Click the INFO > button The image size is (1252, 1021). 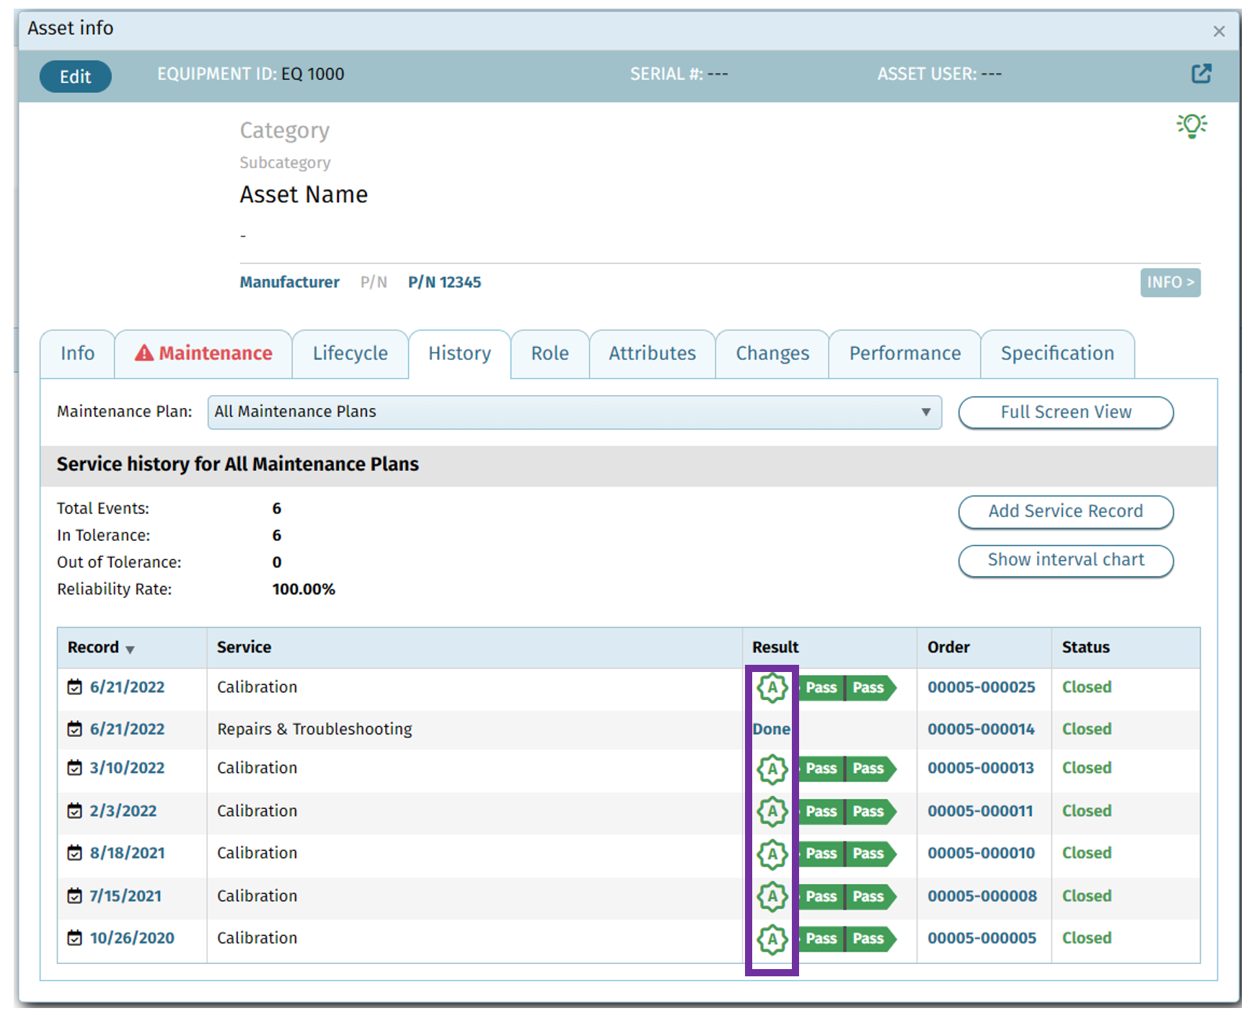click(1170, 282)
